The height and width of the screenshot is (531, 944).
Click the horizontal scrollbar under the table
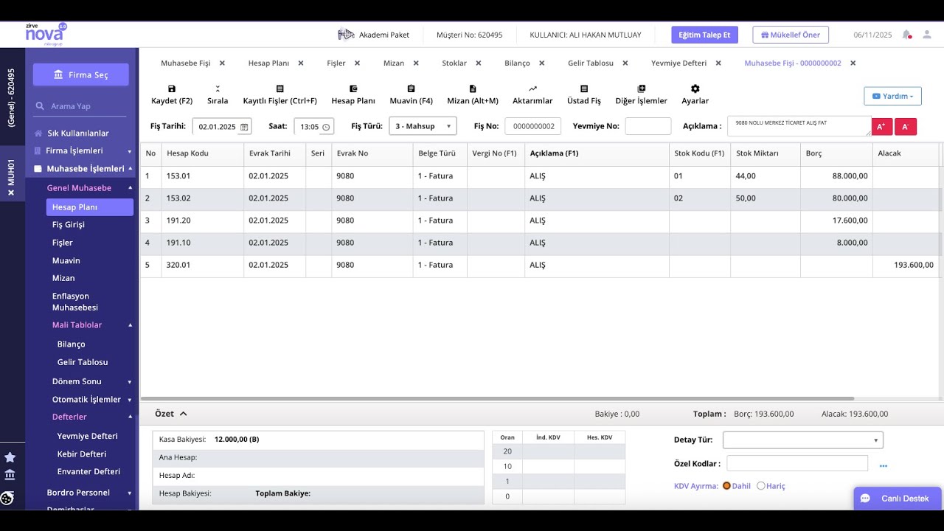tap(497, 398)
